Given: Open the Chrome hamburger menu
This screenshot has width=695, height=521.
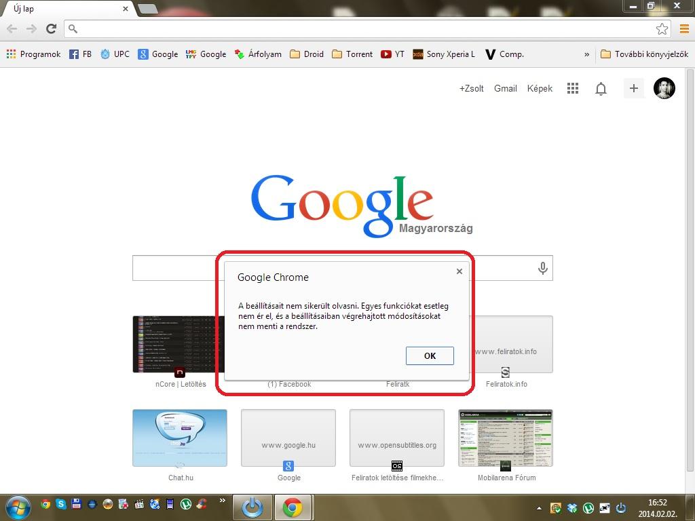Looking at the screenshot, I should pos(684,28).
